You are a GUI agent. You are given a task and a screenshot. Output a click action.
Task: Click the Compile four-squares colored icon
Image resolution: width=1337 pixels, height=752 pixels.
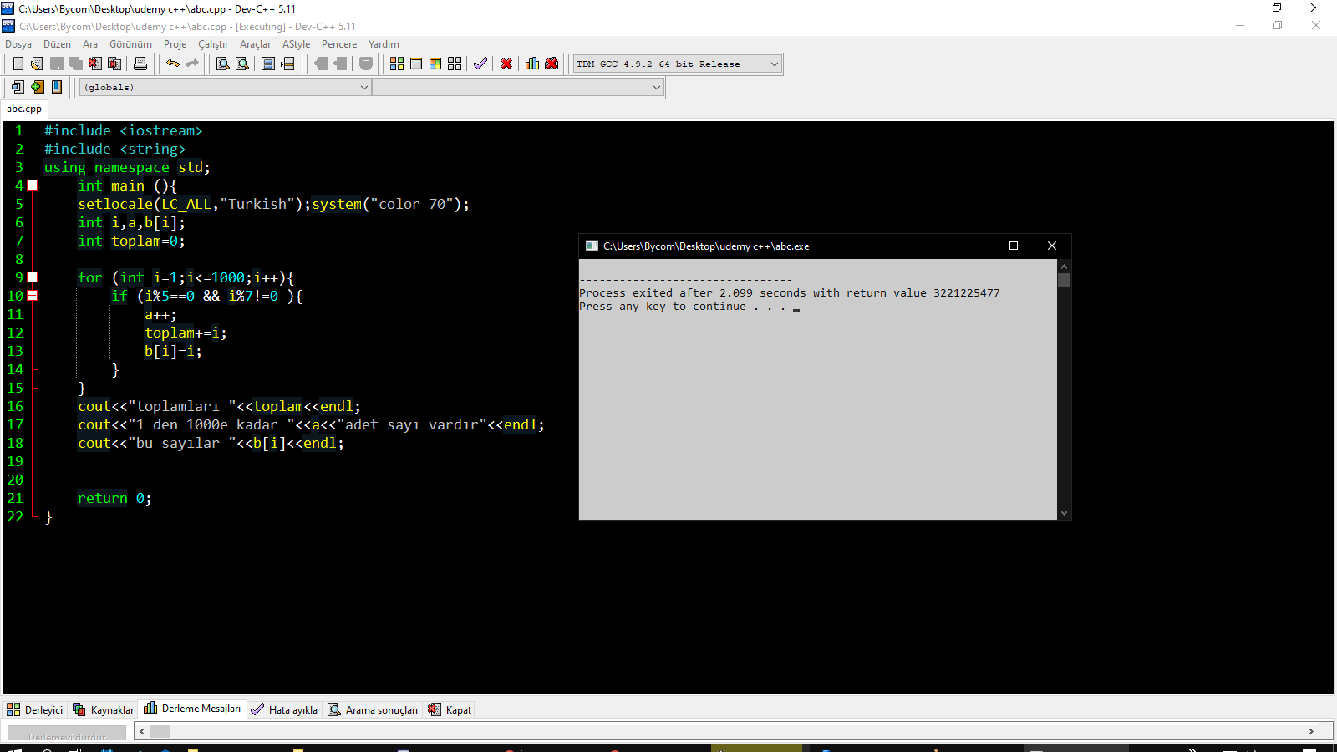[x=397, y=64]
